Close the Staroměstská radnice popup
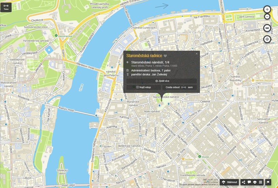 (196, 53)
